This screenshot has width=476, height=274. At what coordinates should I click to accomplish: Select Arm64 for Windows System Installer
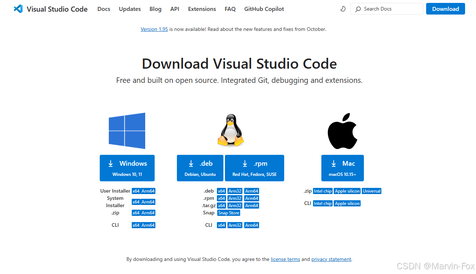(148, 202)
